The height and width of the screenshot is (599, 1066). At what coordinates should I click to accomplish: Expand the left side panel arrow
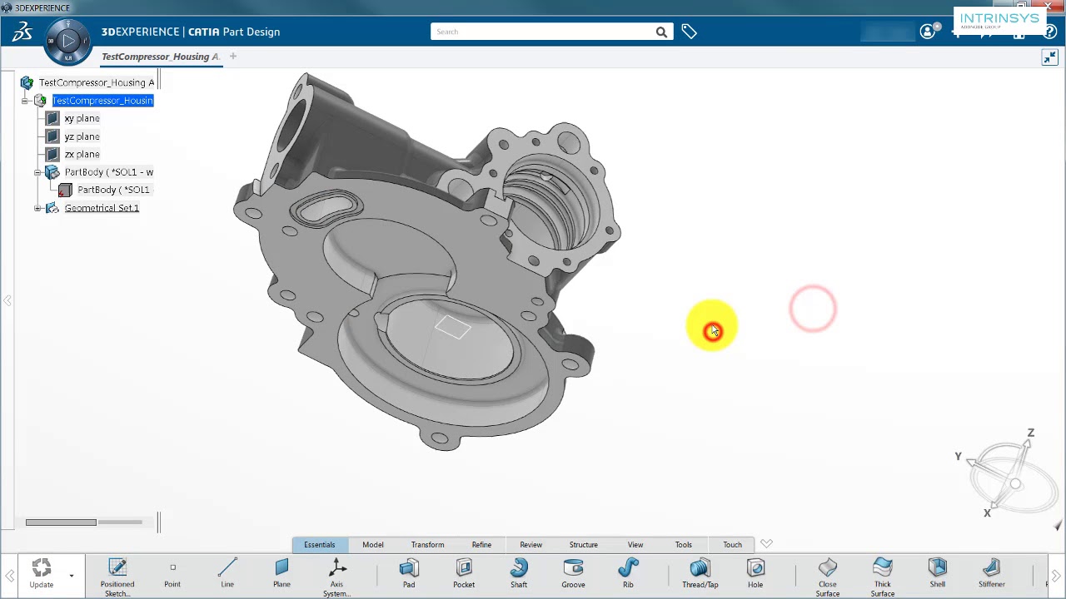click(x=7, y=300)
